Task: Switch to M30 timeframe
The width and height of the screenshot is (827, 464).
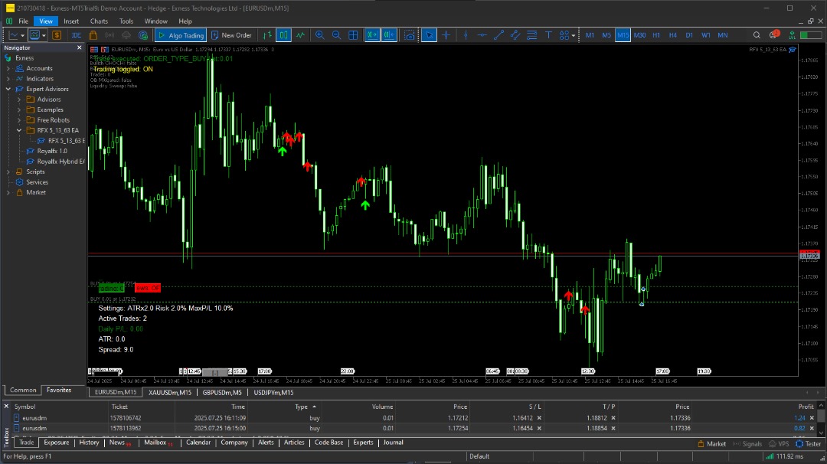Action: [639, 35]
